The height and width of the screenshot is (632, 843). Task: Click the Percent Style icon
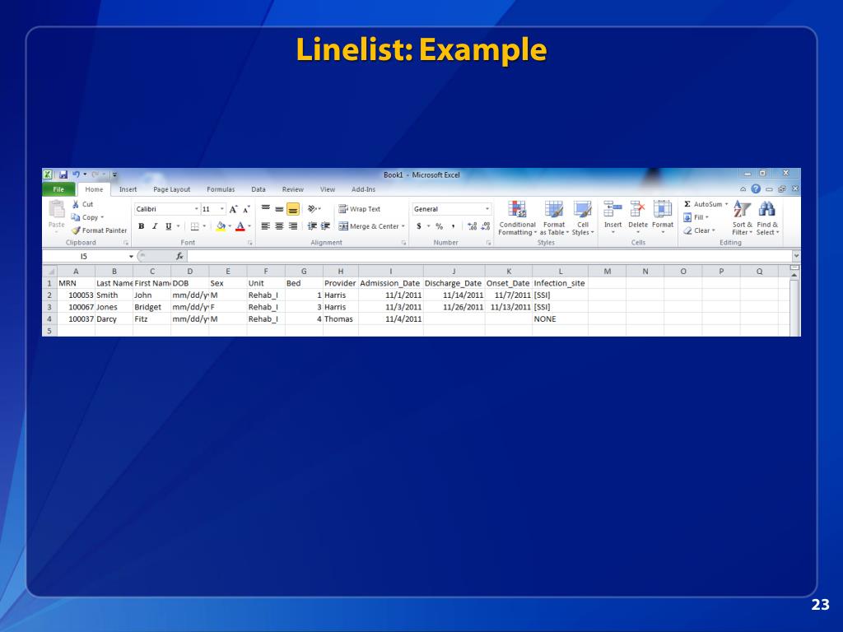(440, 226)
